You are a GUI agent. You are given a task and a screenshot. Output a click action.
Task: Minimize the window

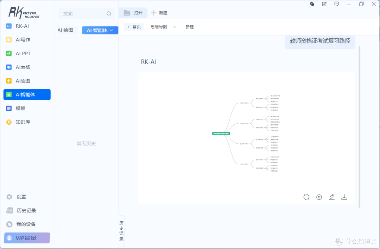pos(349,4)
